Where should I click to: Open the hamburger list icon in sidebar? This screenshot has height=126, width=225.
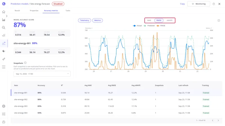[4, 67]
